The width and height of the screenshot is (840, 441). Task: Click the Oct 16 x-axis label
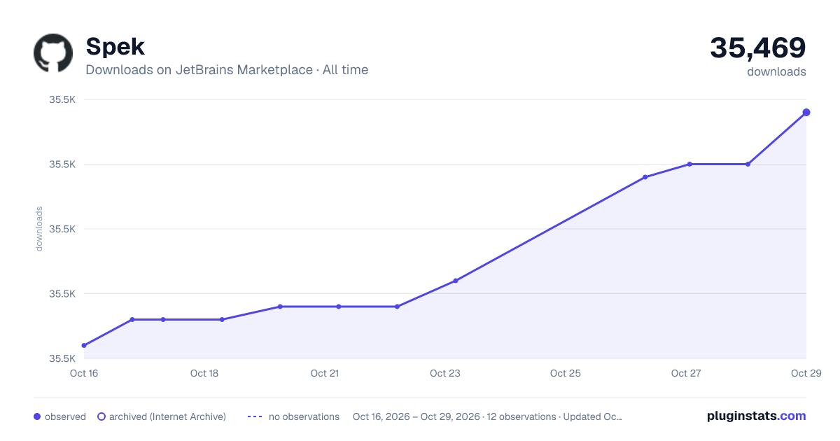point(84,373)
